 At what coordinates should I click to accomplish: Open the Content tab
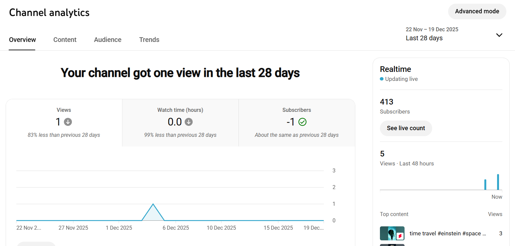(x=65, y=40)
